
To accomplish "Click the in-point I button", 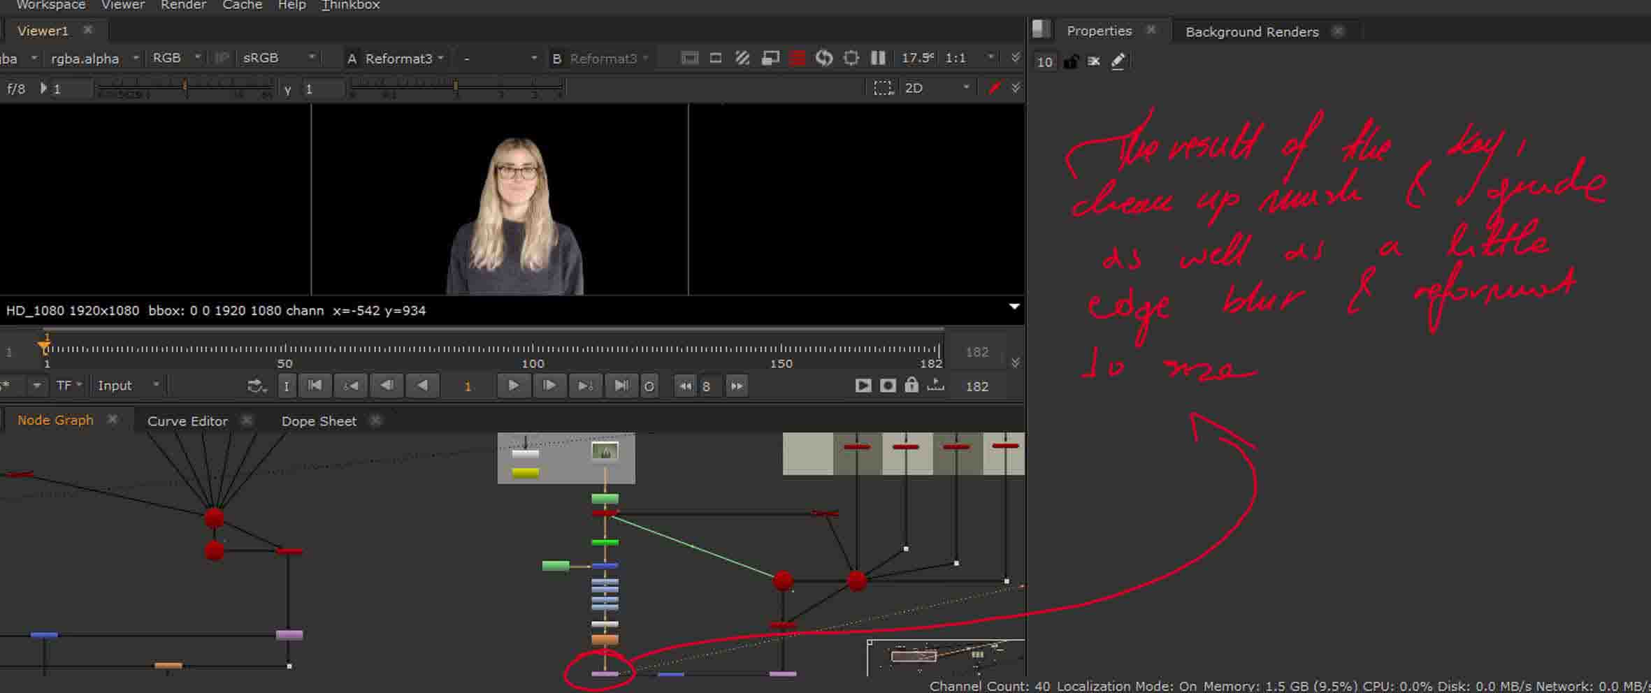I will click(287, 386).
